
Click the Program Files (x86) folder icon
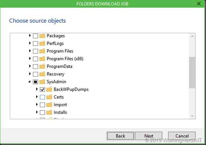[42, 59]
